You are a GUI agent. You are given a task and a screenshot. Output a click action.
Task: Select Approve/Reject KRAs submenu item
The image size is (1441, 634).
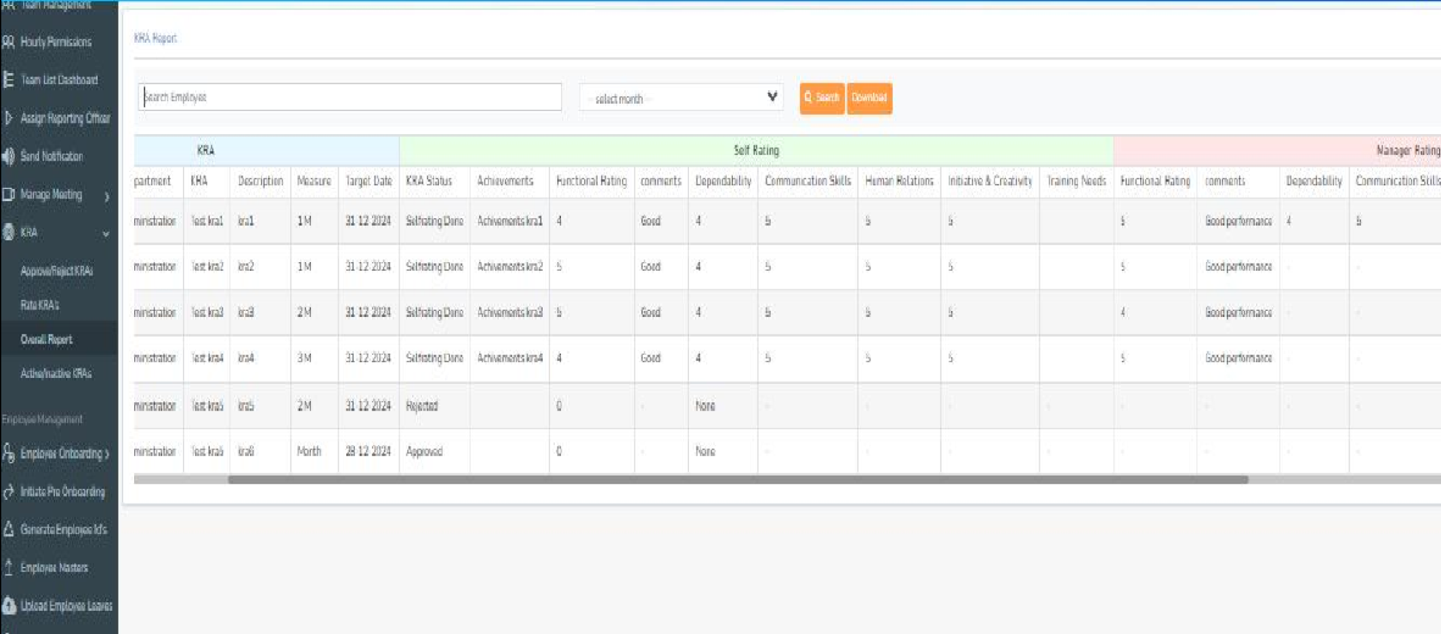coord(57,271)
